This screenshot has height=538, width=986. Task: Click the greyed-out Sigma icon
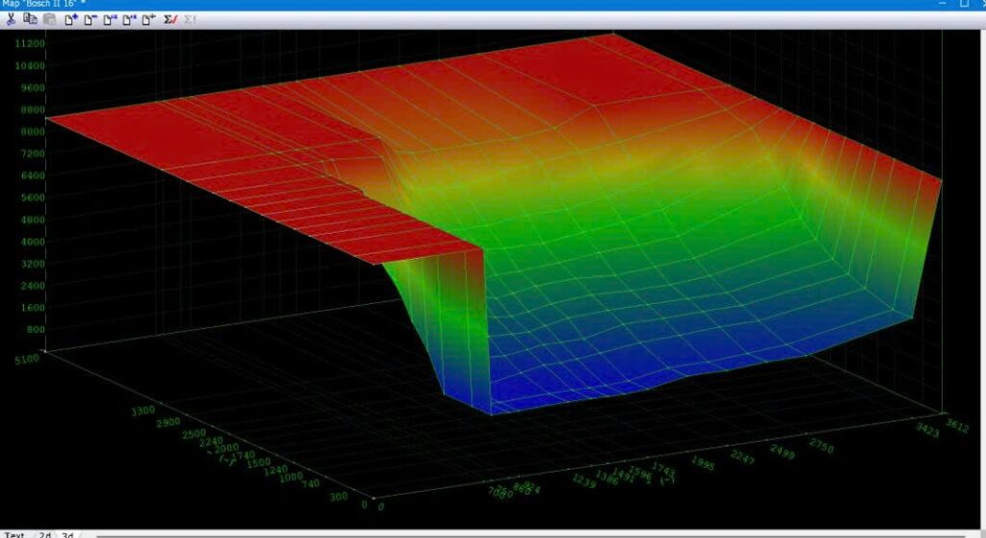coord(190,19)
